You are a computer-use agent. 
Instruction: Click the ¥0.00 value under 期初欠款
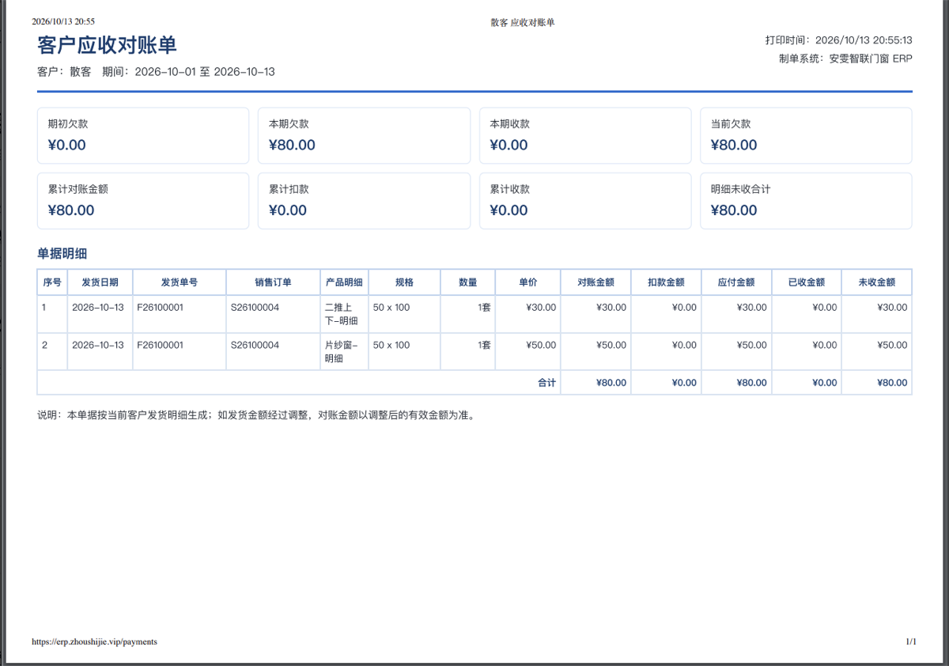coord(67,146)
